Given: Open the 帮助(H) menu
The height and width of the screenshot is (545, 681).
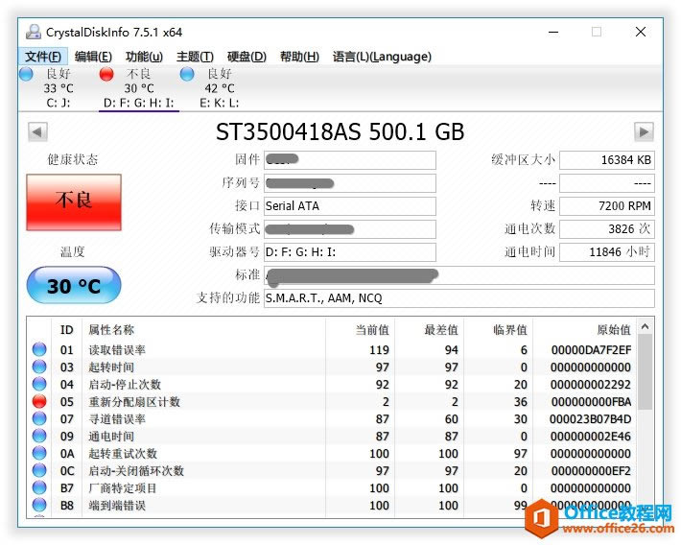Looking at the screenshot, I should point(299,57).
